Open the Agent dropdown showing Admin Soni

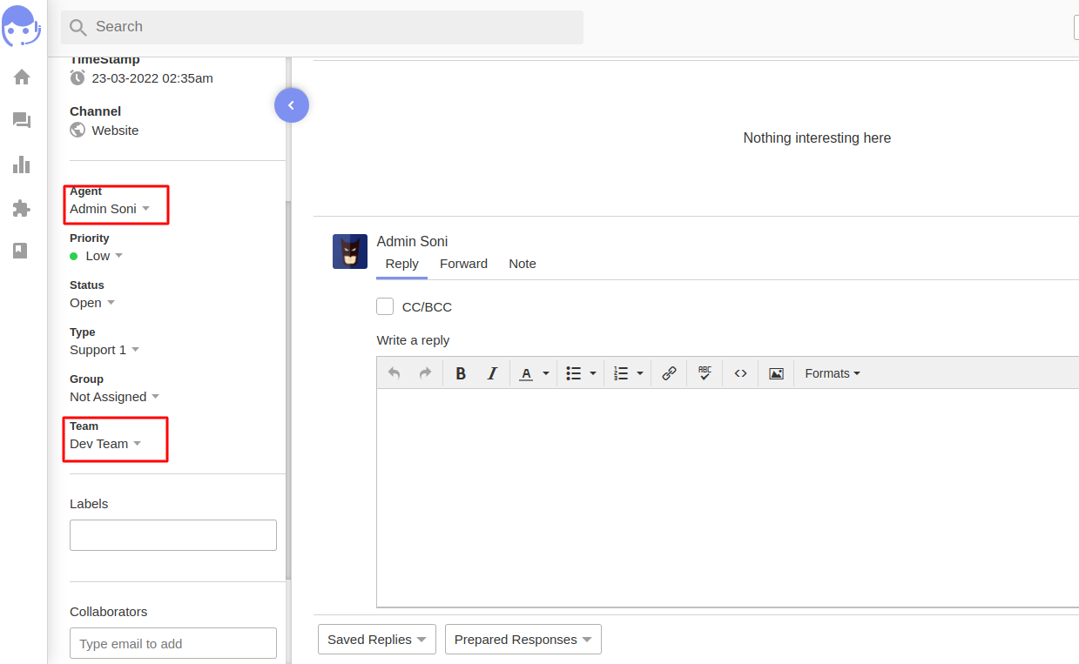coord(110,209)
